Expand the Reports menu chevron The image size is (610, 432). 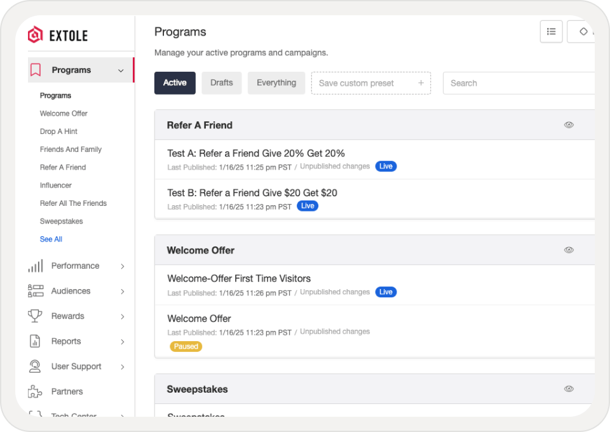tap(123, 342)
